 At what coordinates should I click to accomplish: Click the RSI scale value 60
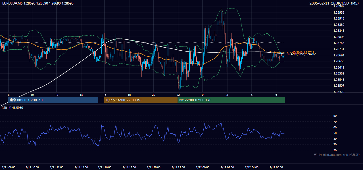335,127
